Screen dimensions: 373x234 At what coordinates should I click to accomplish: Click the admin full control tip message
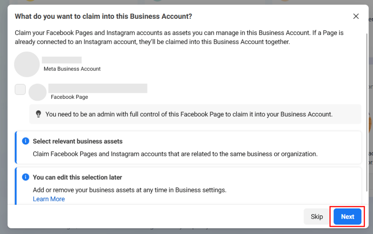pyautogui.click(x=189, y=114)
